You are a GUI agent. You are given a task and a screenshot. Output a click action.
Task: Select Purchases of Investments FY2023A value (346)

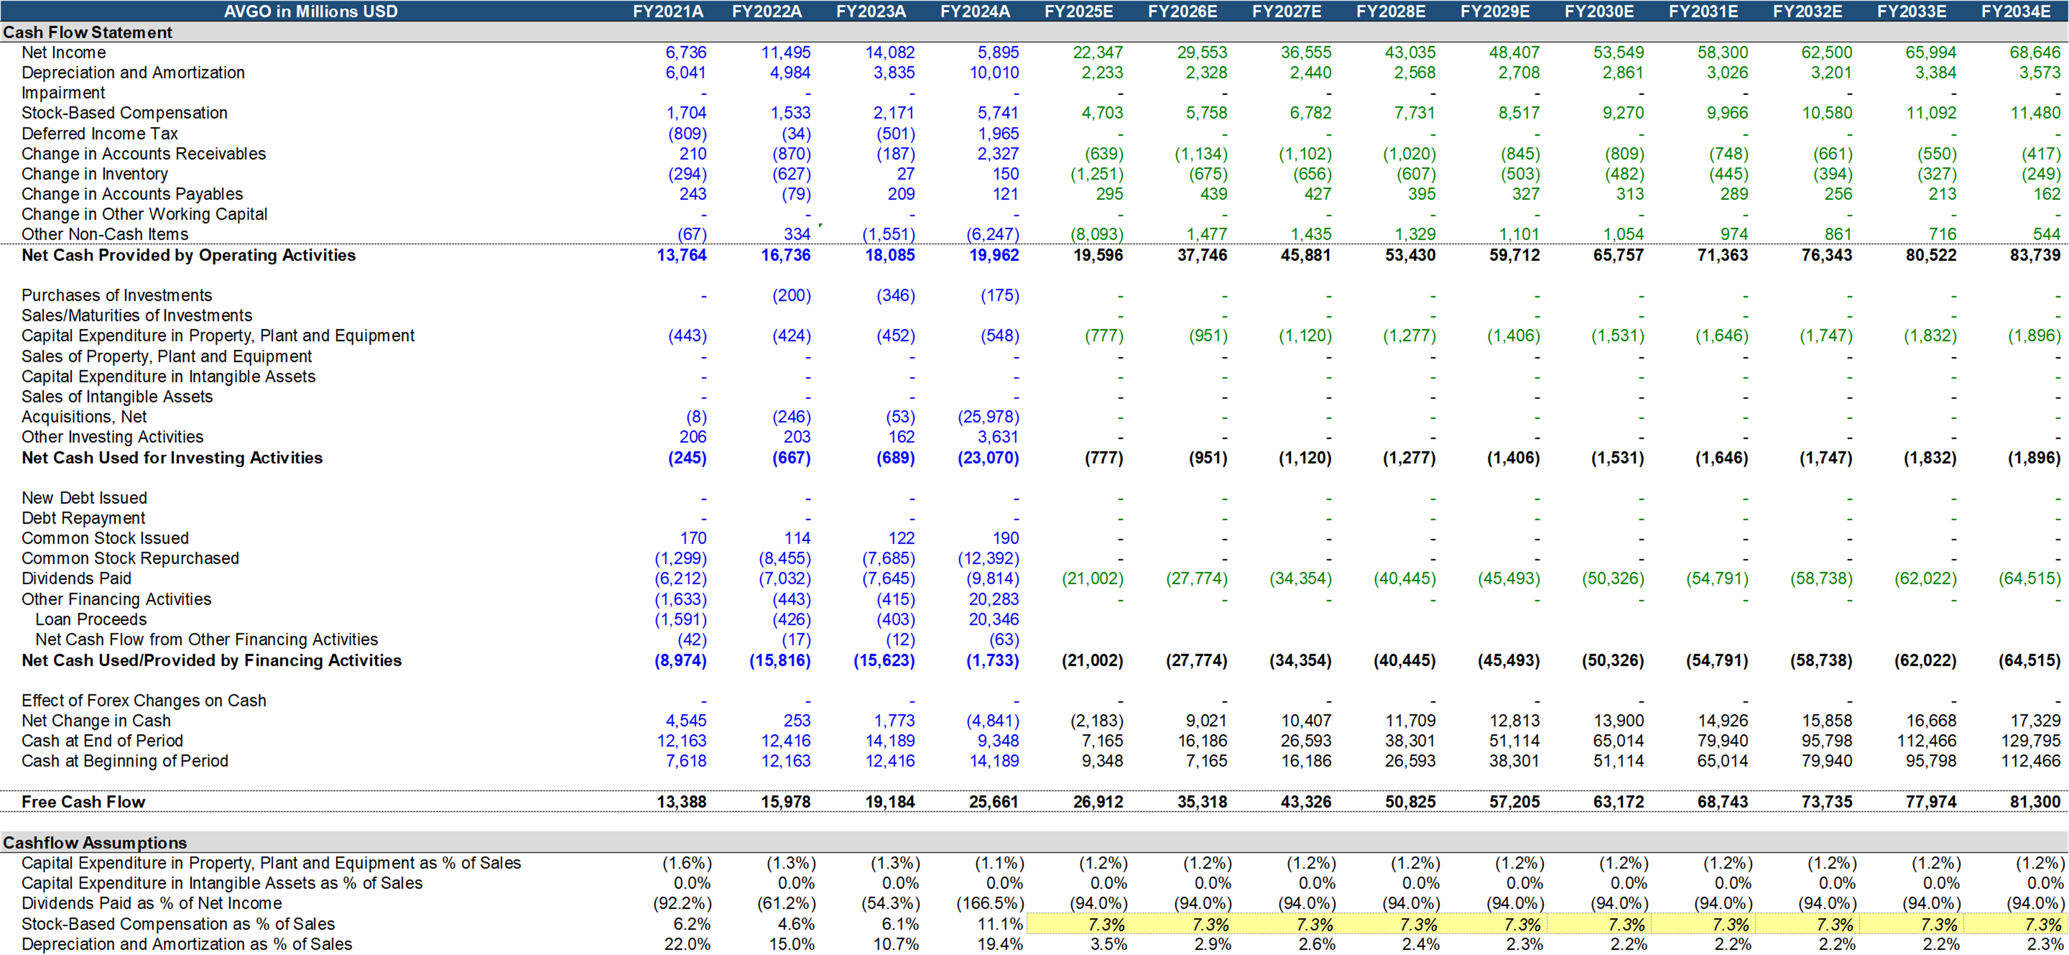895,295
